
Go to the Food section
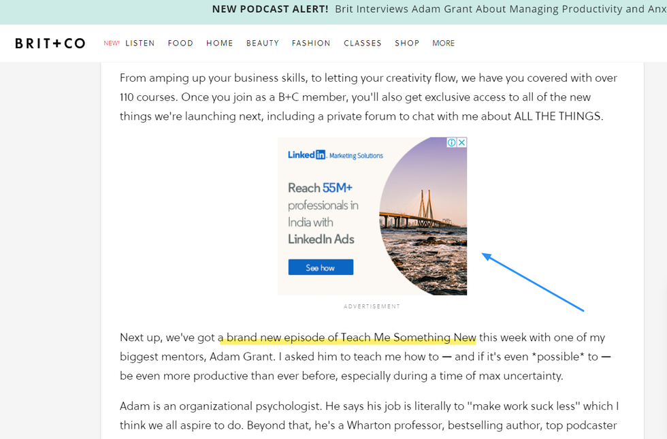180,44
